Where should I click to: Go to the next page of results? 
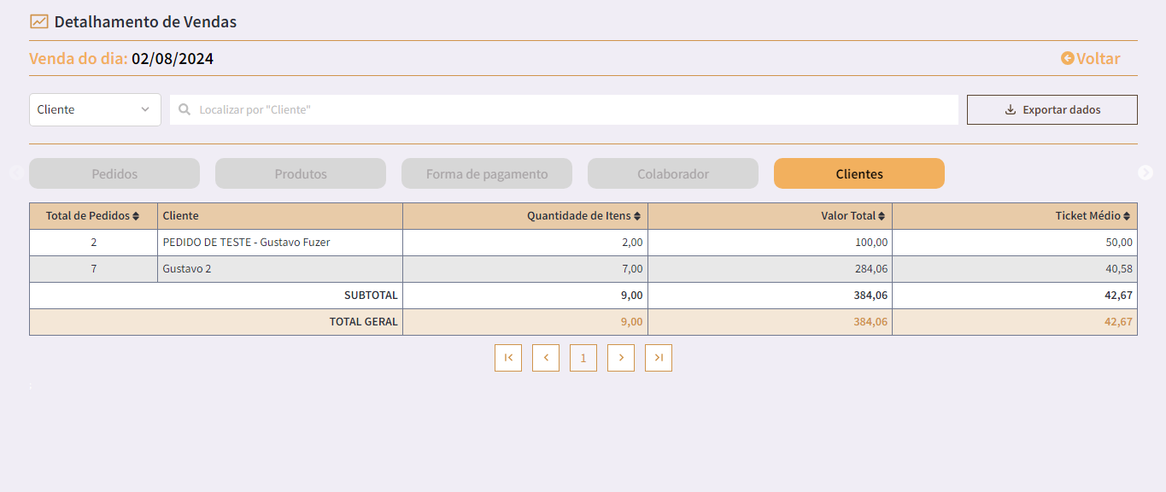tap(621, 358)
